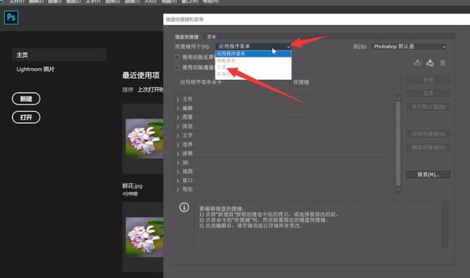Click the 摘要(M)... button
Screen dimensions: 470x278
[x=428, y=174]
